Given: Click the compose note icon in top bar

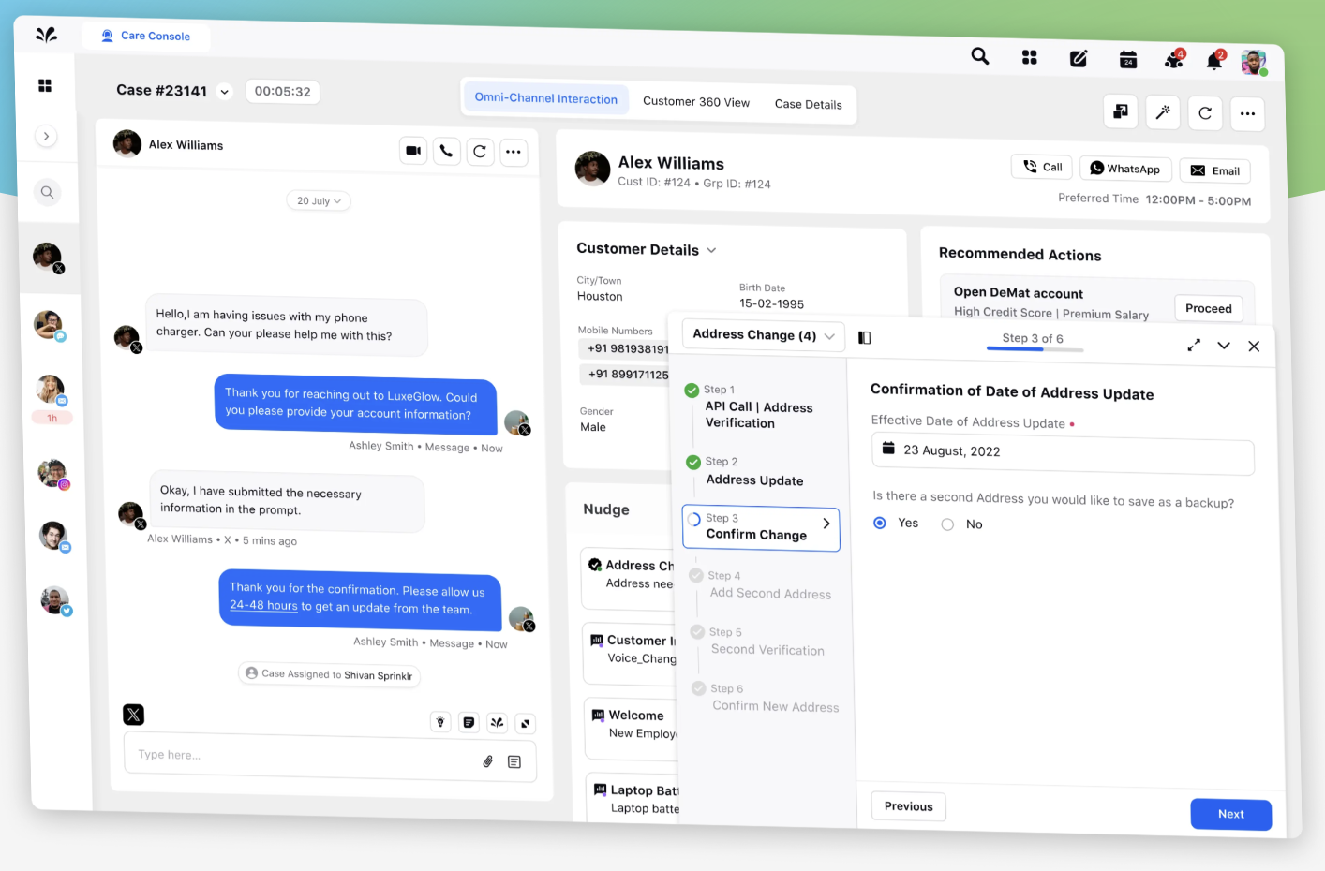Looking at the screenshot, I should coord(1079,59).
